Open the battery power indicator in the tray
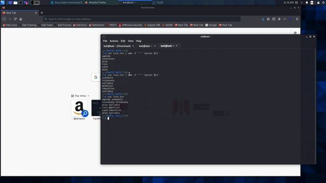Image resolution: width=326 pixels, height=183 pixels. tap(312, 3)
